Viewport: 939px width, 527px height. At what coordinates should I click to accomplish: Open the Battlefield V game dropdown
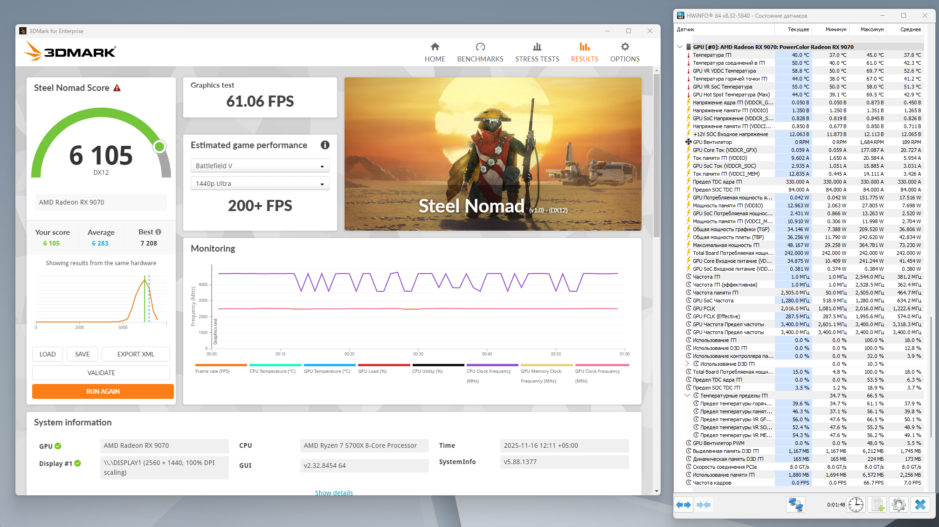pos(260,166)
